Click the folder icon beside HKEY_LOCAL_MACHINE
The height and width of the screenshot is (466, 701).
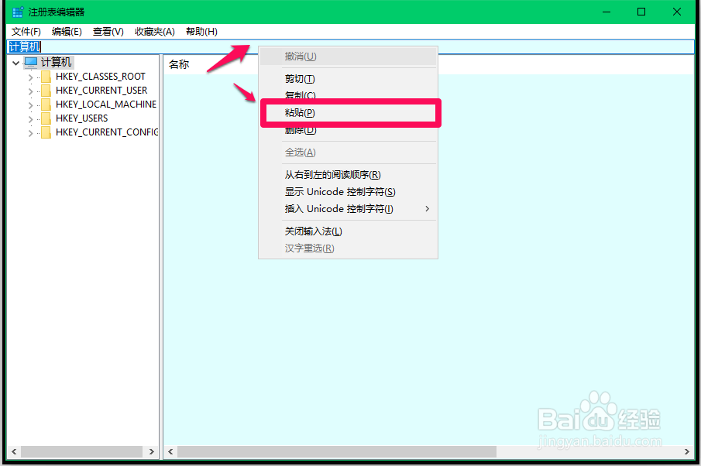(x=46, y=104)
